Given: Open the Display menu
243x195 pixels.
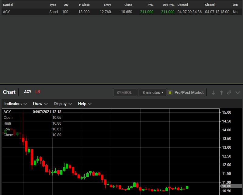Looking at the screenshot, I should click(x=63, y=104).
